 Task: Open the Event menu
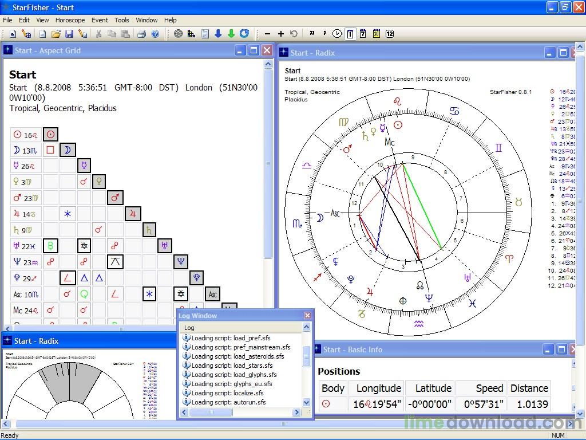click(100, 20)
